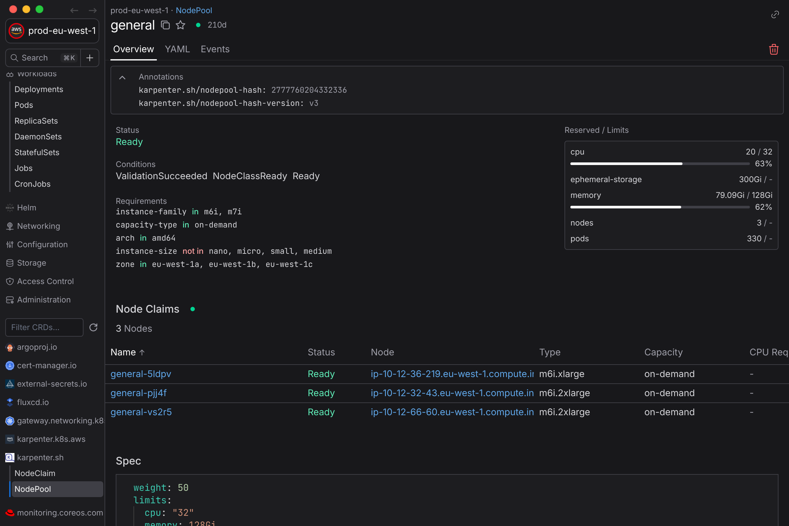This screenshot has width=789, height=526.
Task: Copy link using the chain icon
Action: 775,14
